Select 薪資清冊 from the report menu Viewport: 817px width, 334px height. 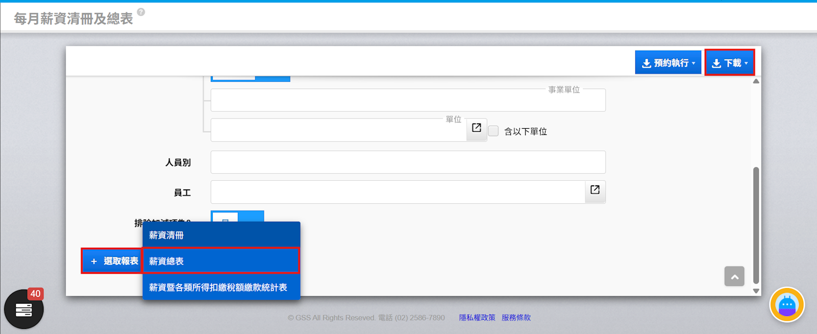221,235
